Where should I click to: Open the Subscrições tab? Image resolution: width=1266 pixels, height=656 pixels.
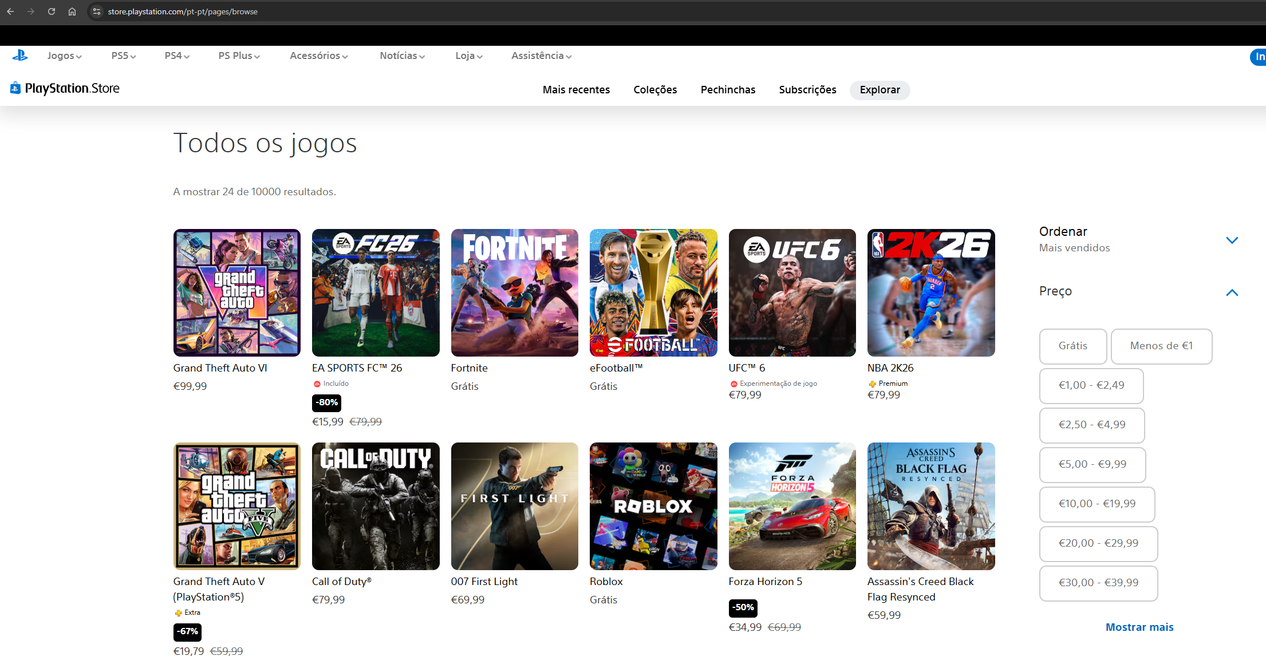pos(807,90)
